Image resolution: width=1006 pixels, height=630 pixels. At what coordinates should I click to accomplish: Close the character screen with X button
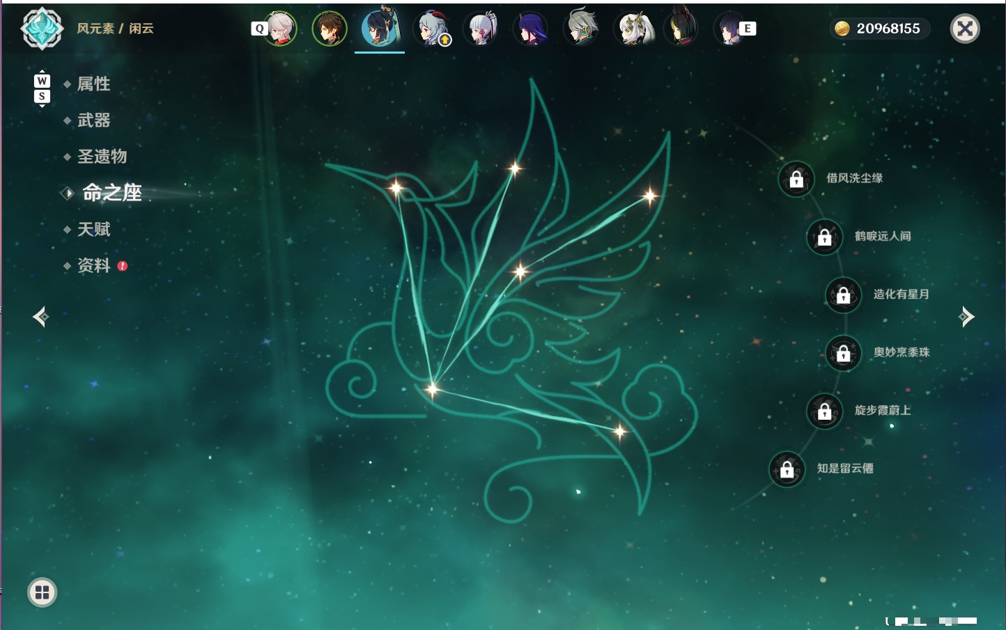click(965, 29)
